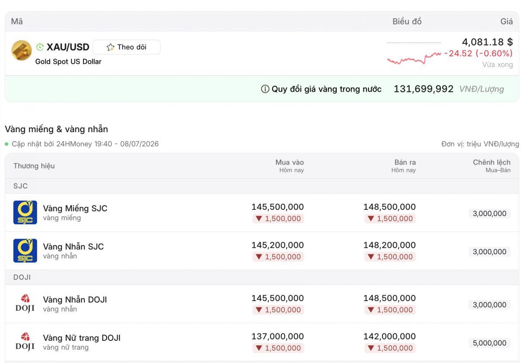Select the Vàng Miếng SJC row name

coord(75,208)
